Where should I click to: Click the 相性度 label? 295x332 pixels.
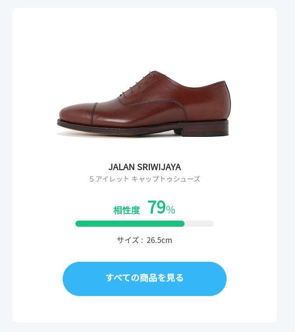[127, 210]
